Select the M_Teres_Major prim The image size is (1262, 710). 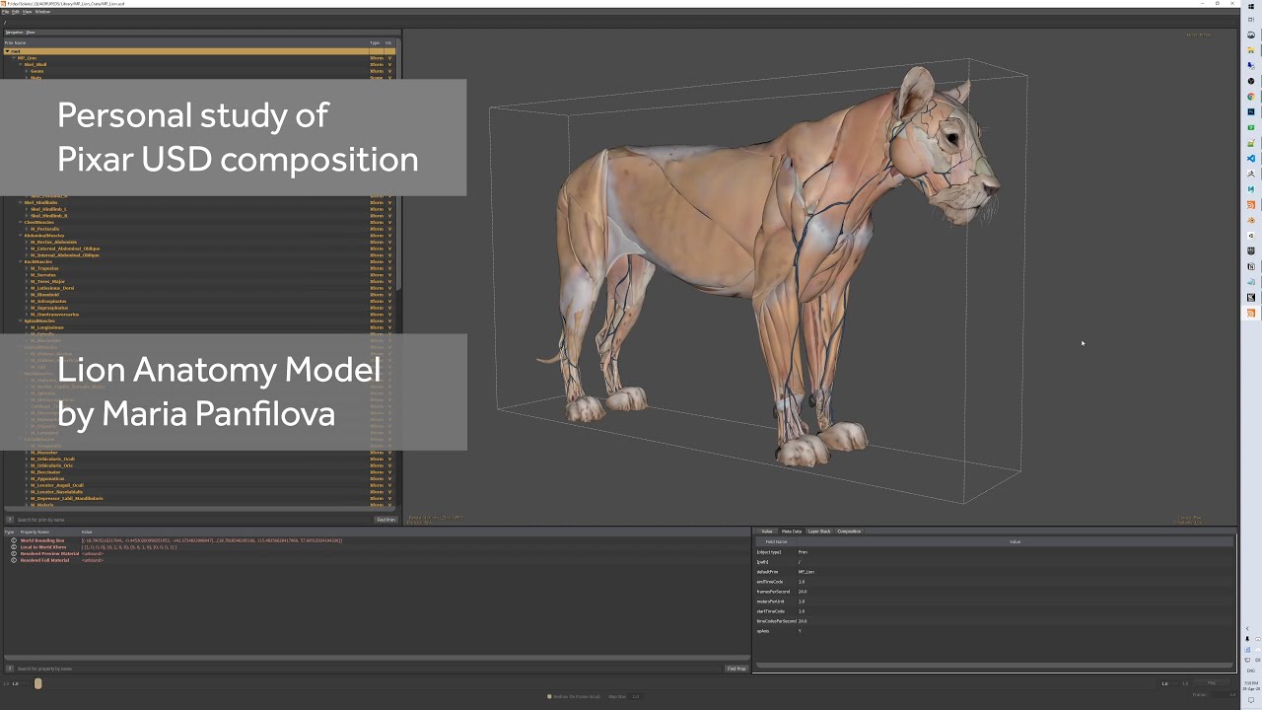click(46, 281)
